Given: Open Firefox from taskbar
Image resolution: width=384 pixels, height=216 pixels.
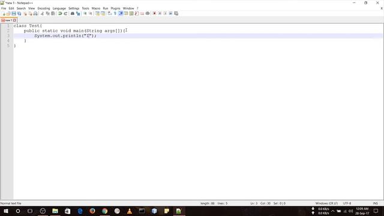Looking at the screenshot, I should point(92,211).
